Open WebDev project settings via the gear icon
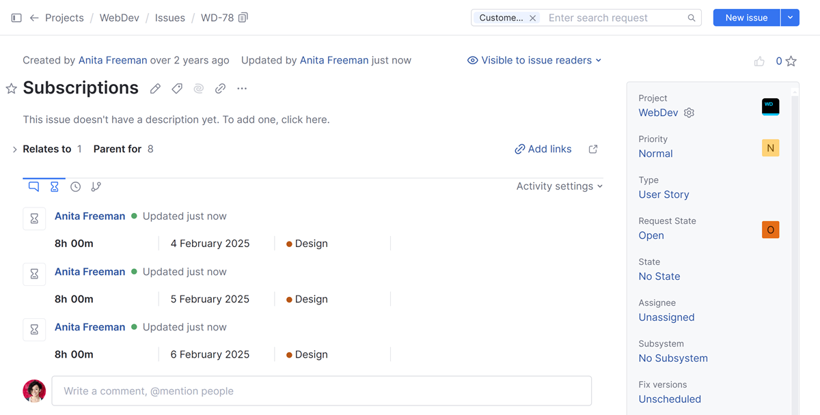The width and height of the screenshot is (820, 415). click(689, 113)
